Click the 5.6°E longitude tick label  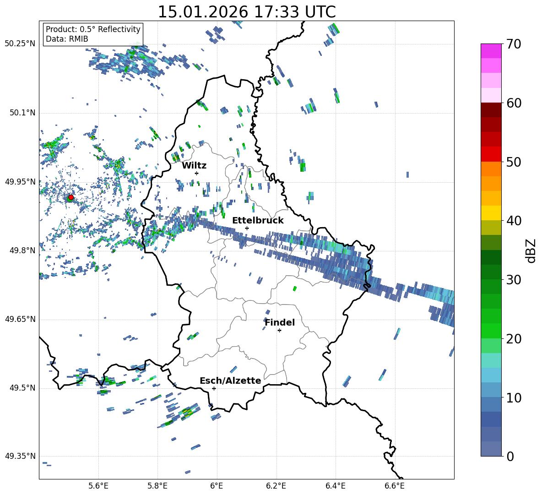pyautogui.click(x=98, y=486)
